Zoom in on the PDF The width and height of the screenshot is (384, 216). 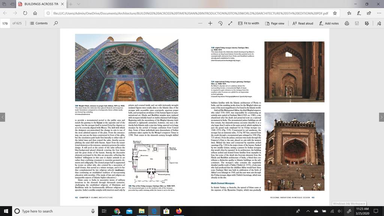pos(210,23)
